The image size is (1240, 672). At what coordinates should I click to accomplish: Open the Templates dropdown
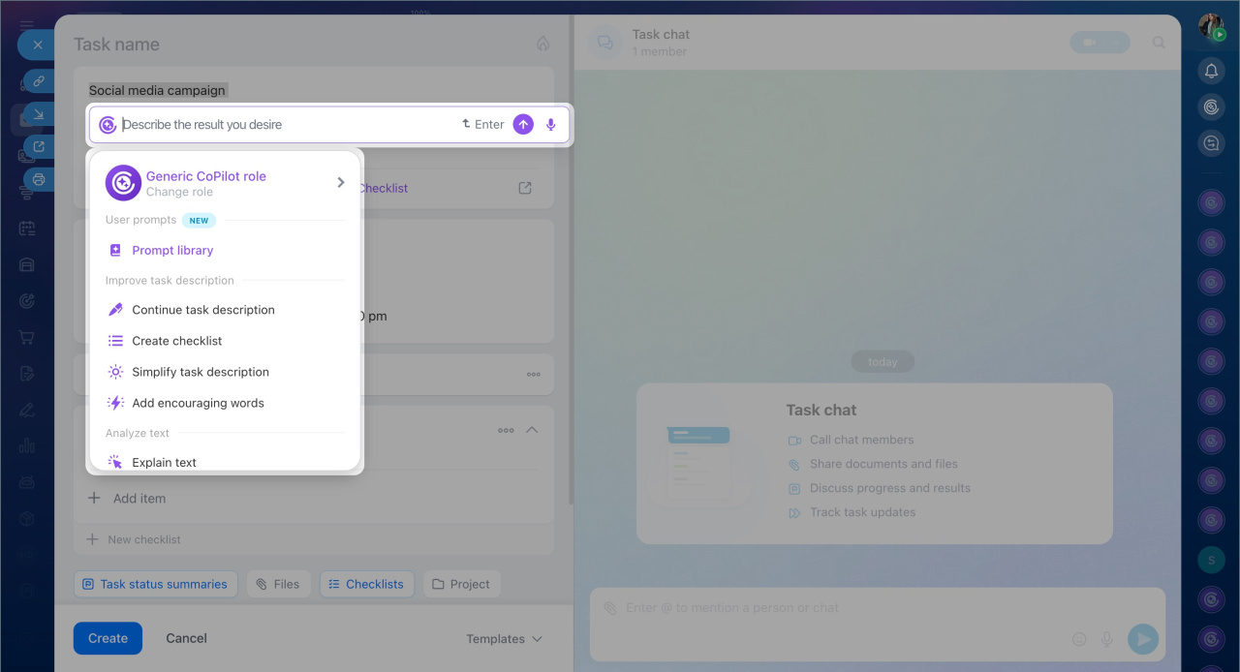[504, 639]
